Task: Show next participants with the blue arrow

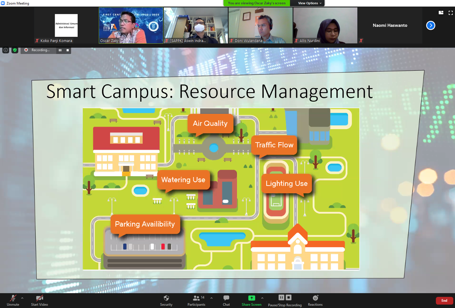Action: 430,25
